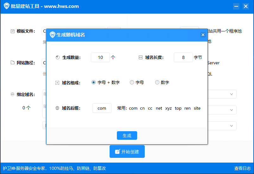
Task: Choose the common suffix xyz
Action: pyautogui.click(x=168, y=108)
